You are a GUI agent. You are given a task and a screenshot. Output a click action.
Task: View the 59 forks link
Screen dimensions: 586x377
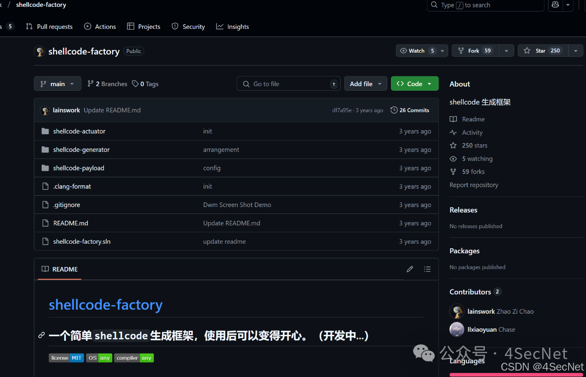[467, 171]
